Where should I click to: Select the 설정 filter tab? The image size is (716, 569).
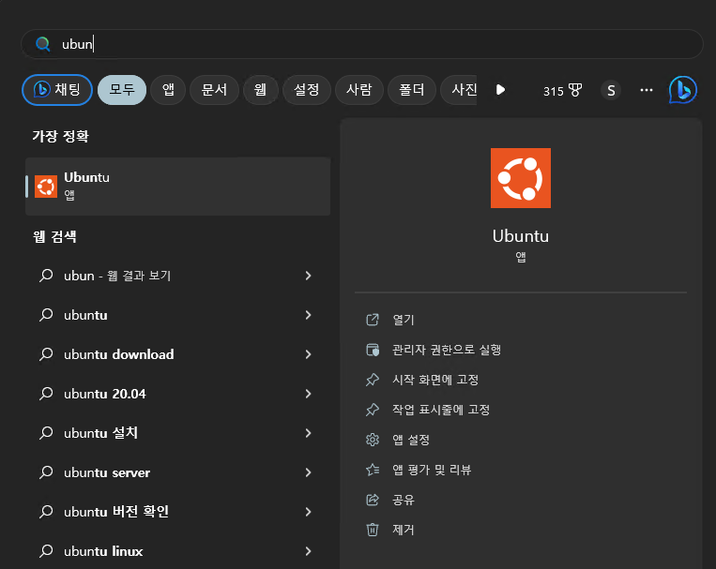point(307,90)
